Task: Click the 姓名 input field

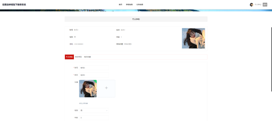Action: tap(94, 75)
